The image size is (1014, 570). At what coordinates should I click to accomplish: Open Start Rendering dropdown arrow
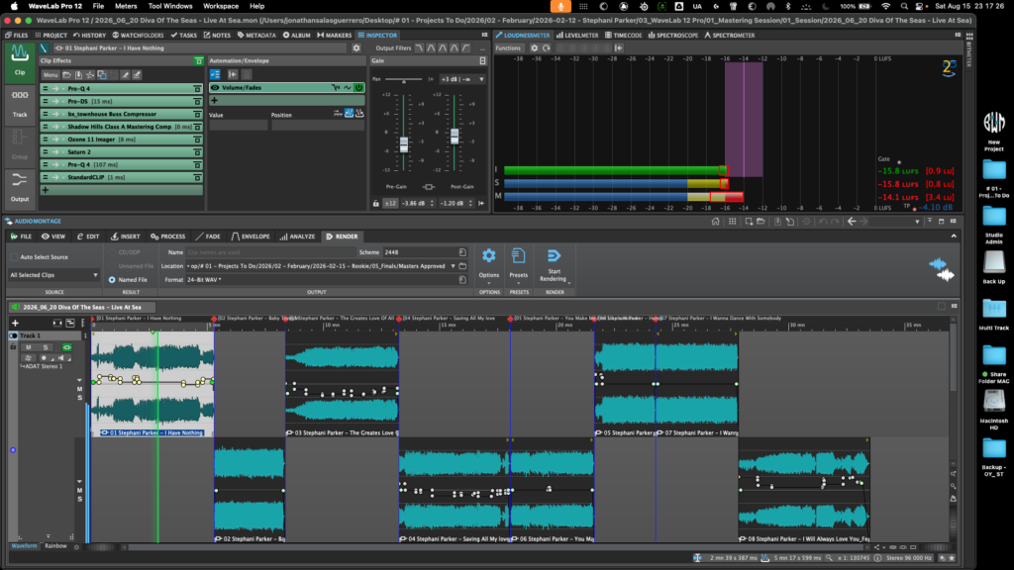(x=569, y=283)
